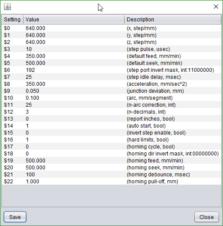Close the settings dialog window

[x=216, y=7]
